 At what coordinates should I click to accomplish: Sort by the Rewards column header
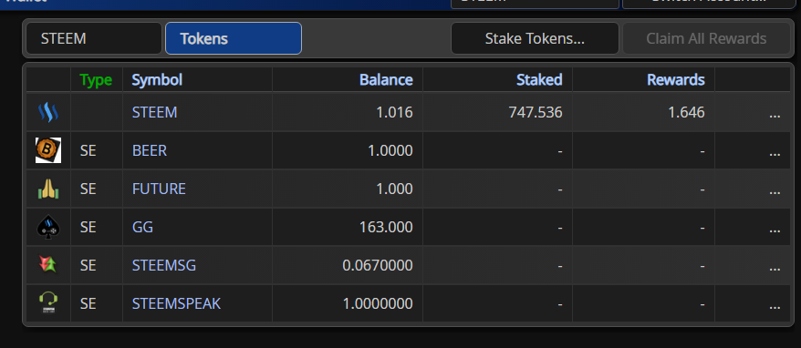[x=675, y=79]
